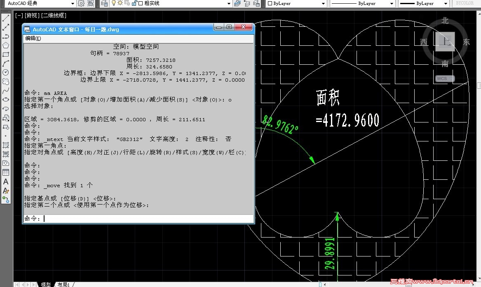Click 西 on the ViewCube compass

(424, 42)
